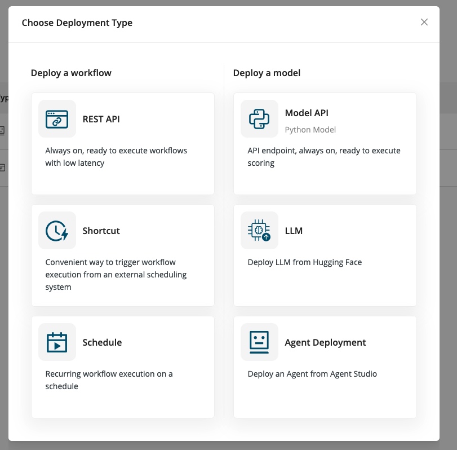Select the Shortcut deployment card

click(123, 255)
